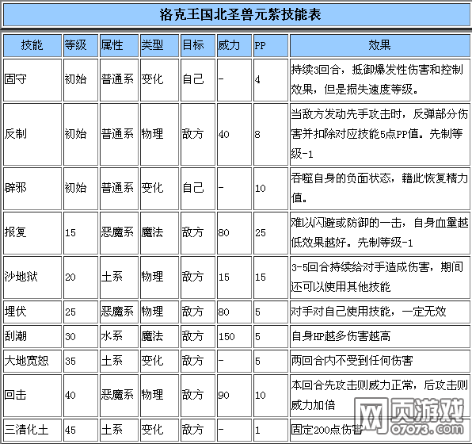Click 物理 type in 埋伏 row
The width and height of the screenshot is (472, 444).
pyautogui.click(x=152, y=312)
